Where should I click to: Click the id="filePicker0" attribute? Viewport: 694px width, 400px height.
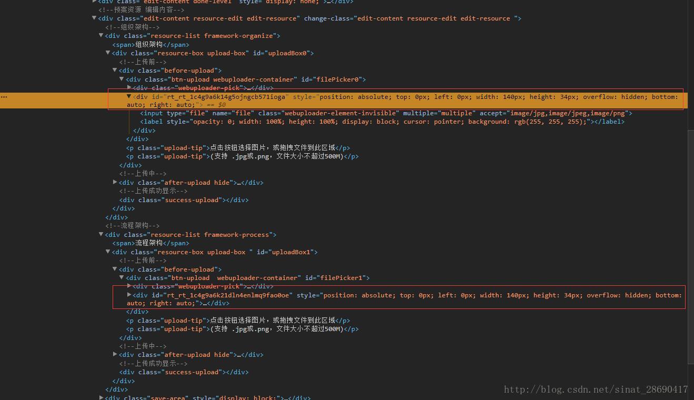[x=331, y=79]
